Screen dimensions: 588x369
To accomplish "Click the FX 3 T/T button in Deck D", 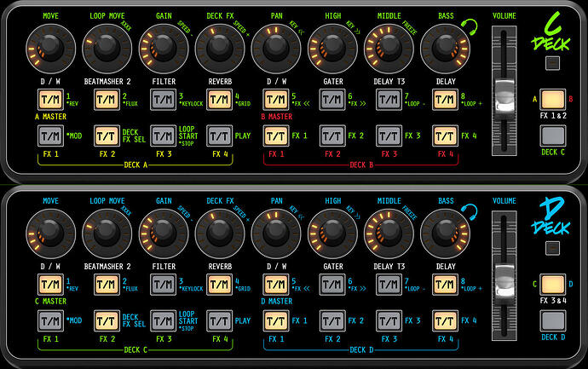I will [389, 320].
